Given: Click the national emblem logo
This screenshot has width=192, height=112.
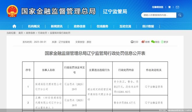Looking at the screenshot, I should point(12,11).
